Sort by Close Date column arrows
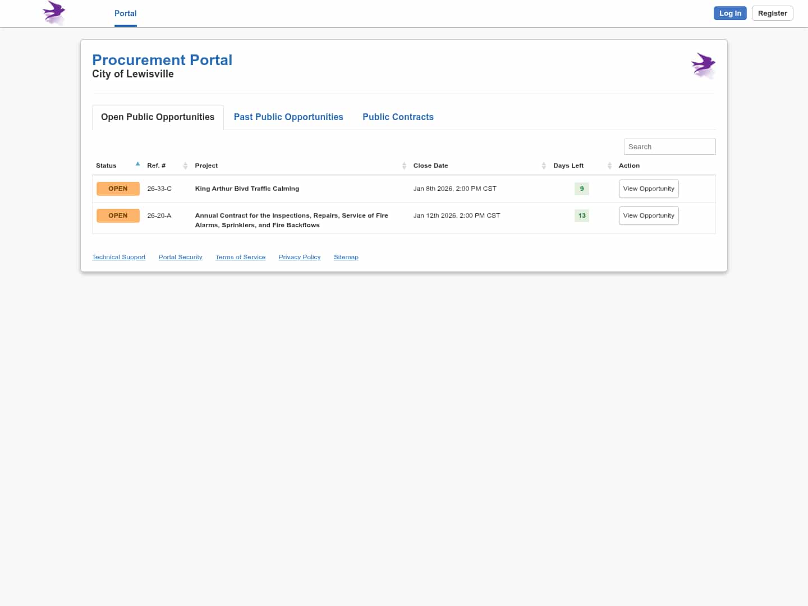This screenshot has height=606, width=808. pos(544,166)
